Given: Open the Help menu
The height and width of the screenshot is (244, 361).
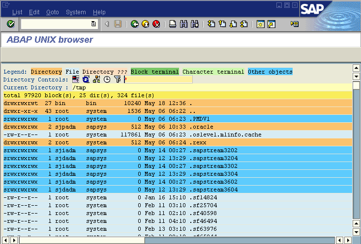Looking at the screenshot, I should (99, 12).
